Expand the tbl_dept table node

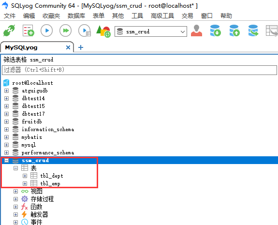(x=25, y=176)
